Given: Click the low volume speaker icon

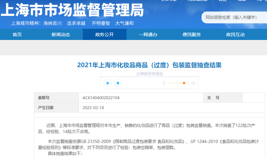Looking at the screenshot, I should tap(164, 83).
